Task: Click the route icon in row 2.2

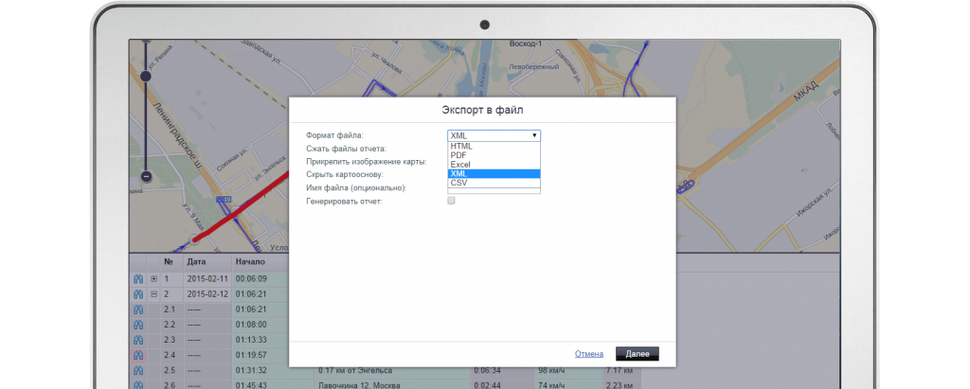Action: (137, 325)
